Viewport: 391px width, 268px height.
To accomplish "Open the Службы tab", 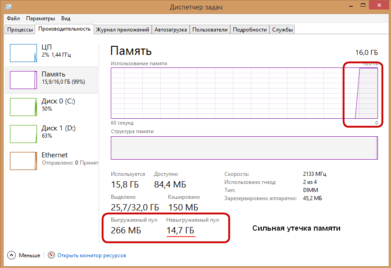I will click(282, 30).
